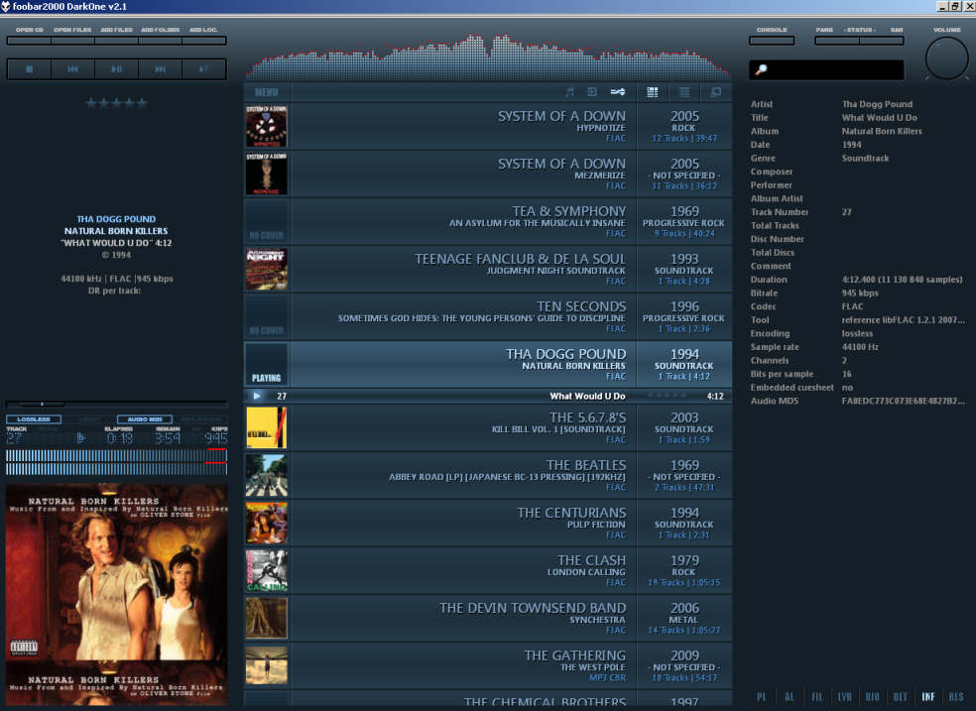Click the Open CD button
976x711 pixels.
[x=29, y=41]
